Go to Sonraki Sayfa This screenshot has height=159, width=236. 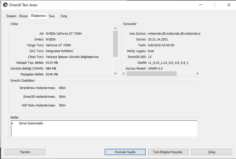(x=125, y=152)
